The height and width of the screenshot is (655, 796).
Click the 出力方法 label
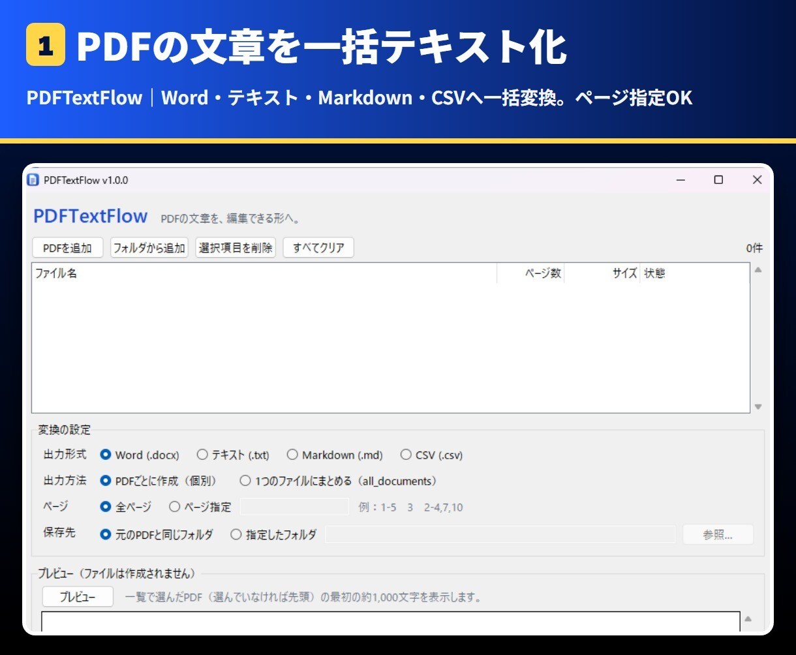click(x=65, y=481)
